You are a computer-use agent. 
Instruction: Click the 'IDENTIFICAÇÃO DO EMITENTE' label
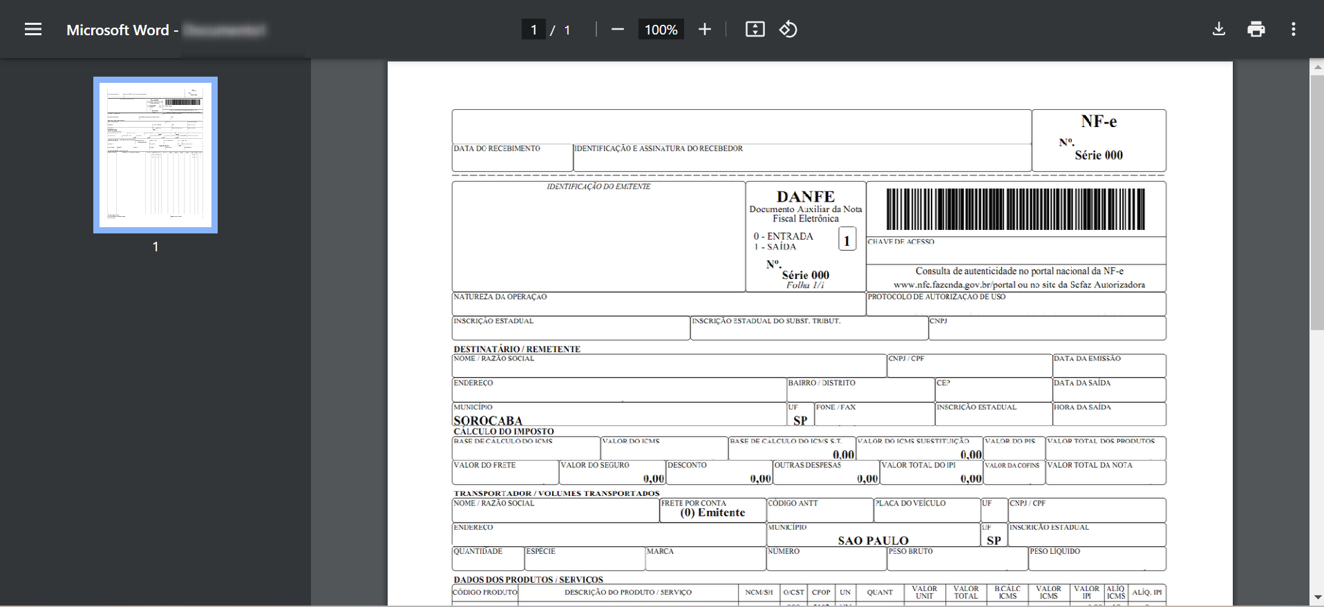tap(598, 186)
